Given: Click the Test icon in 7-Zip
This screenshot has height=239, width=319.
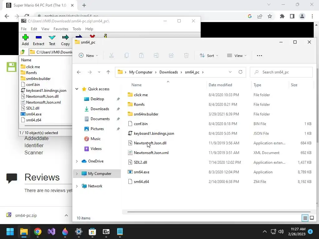Looking at the screenshot, I should pos(52,37).
